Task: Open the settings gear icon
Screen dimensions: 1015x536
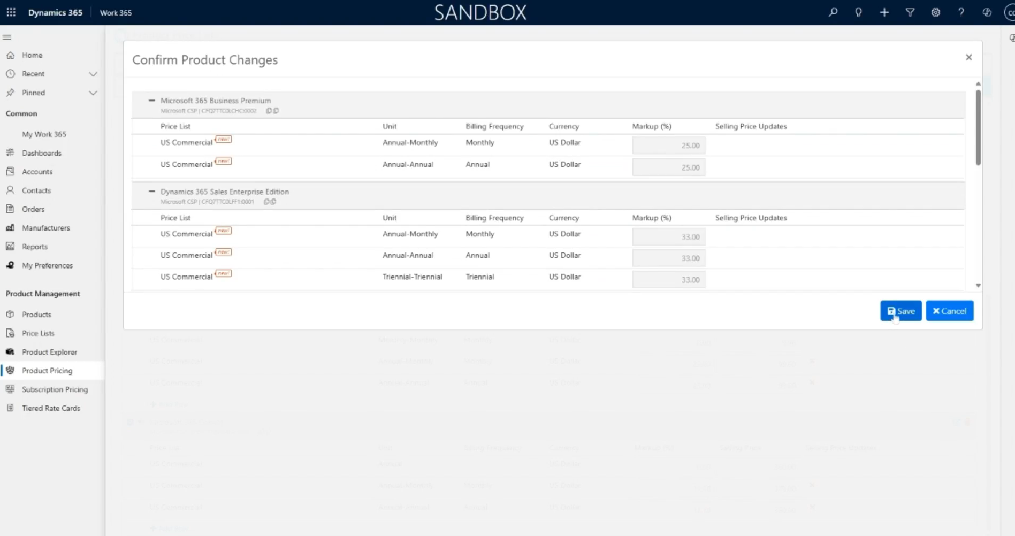Action: pyautogui.click(x=935, y=12)
